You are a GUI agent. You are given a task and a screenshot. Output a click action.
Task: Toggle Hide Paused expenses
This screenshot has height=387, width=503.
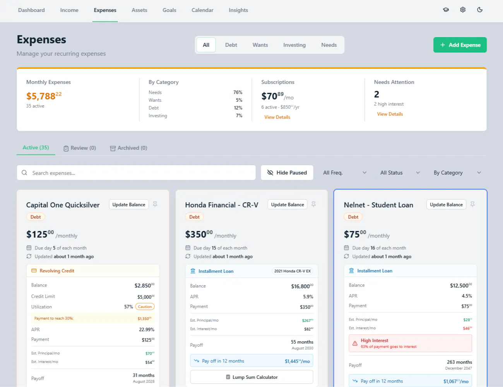[x=287, y=173]
